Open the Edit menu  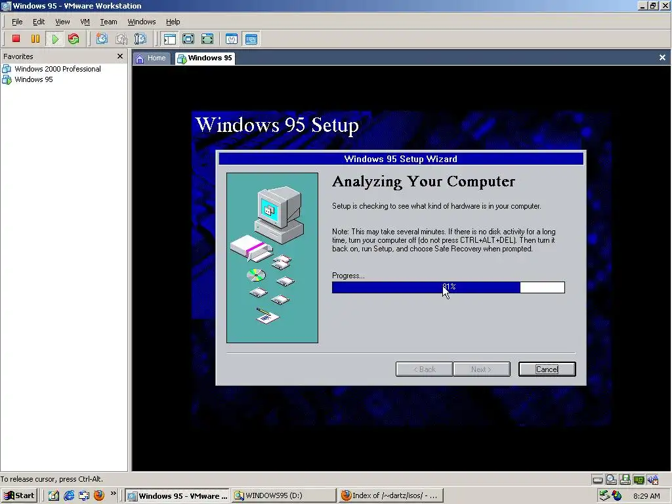click(x=39, y=22)
